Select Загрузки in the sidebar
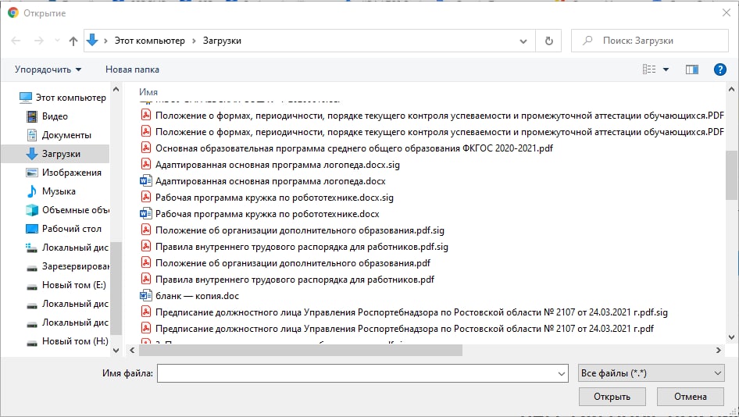The height and width of the screenshot is (417, 739). coord(55,154)
